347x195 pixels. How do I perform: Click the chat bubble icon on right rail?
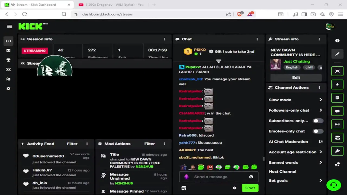[x=337, y=111]
